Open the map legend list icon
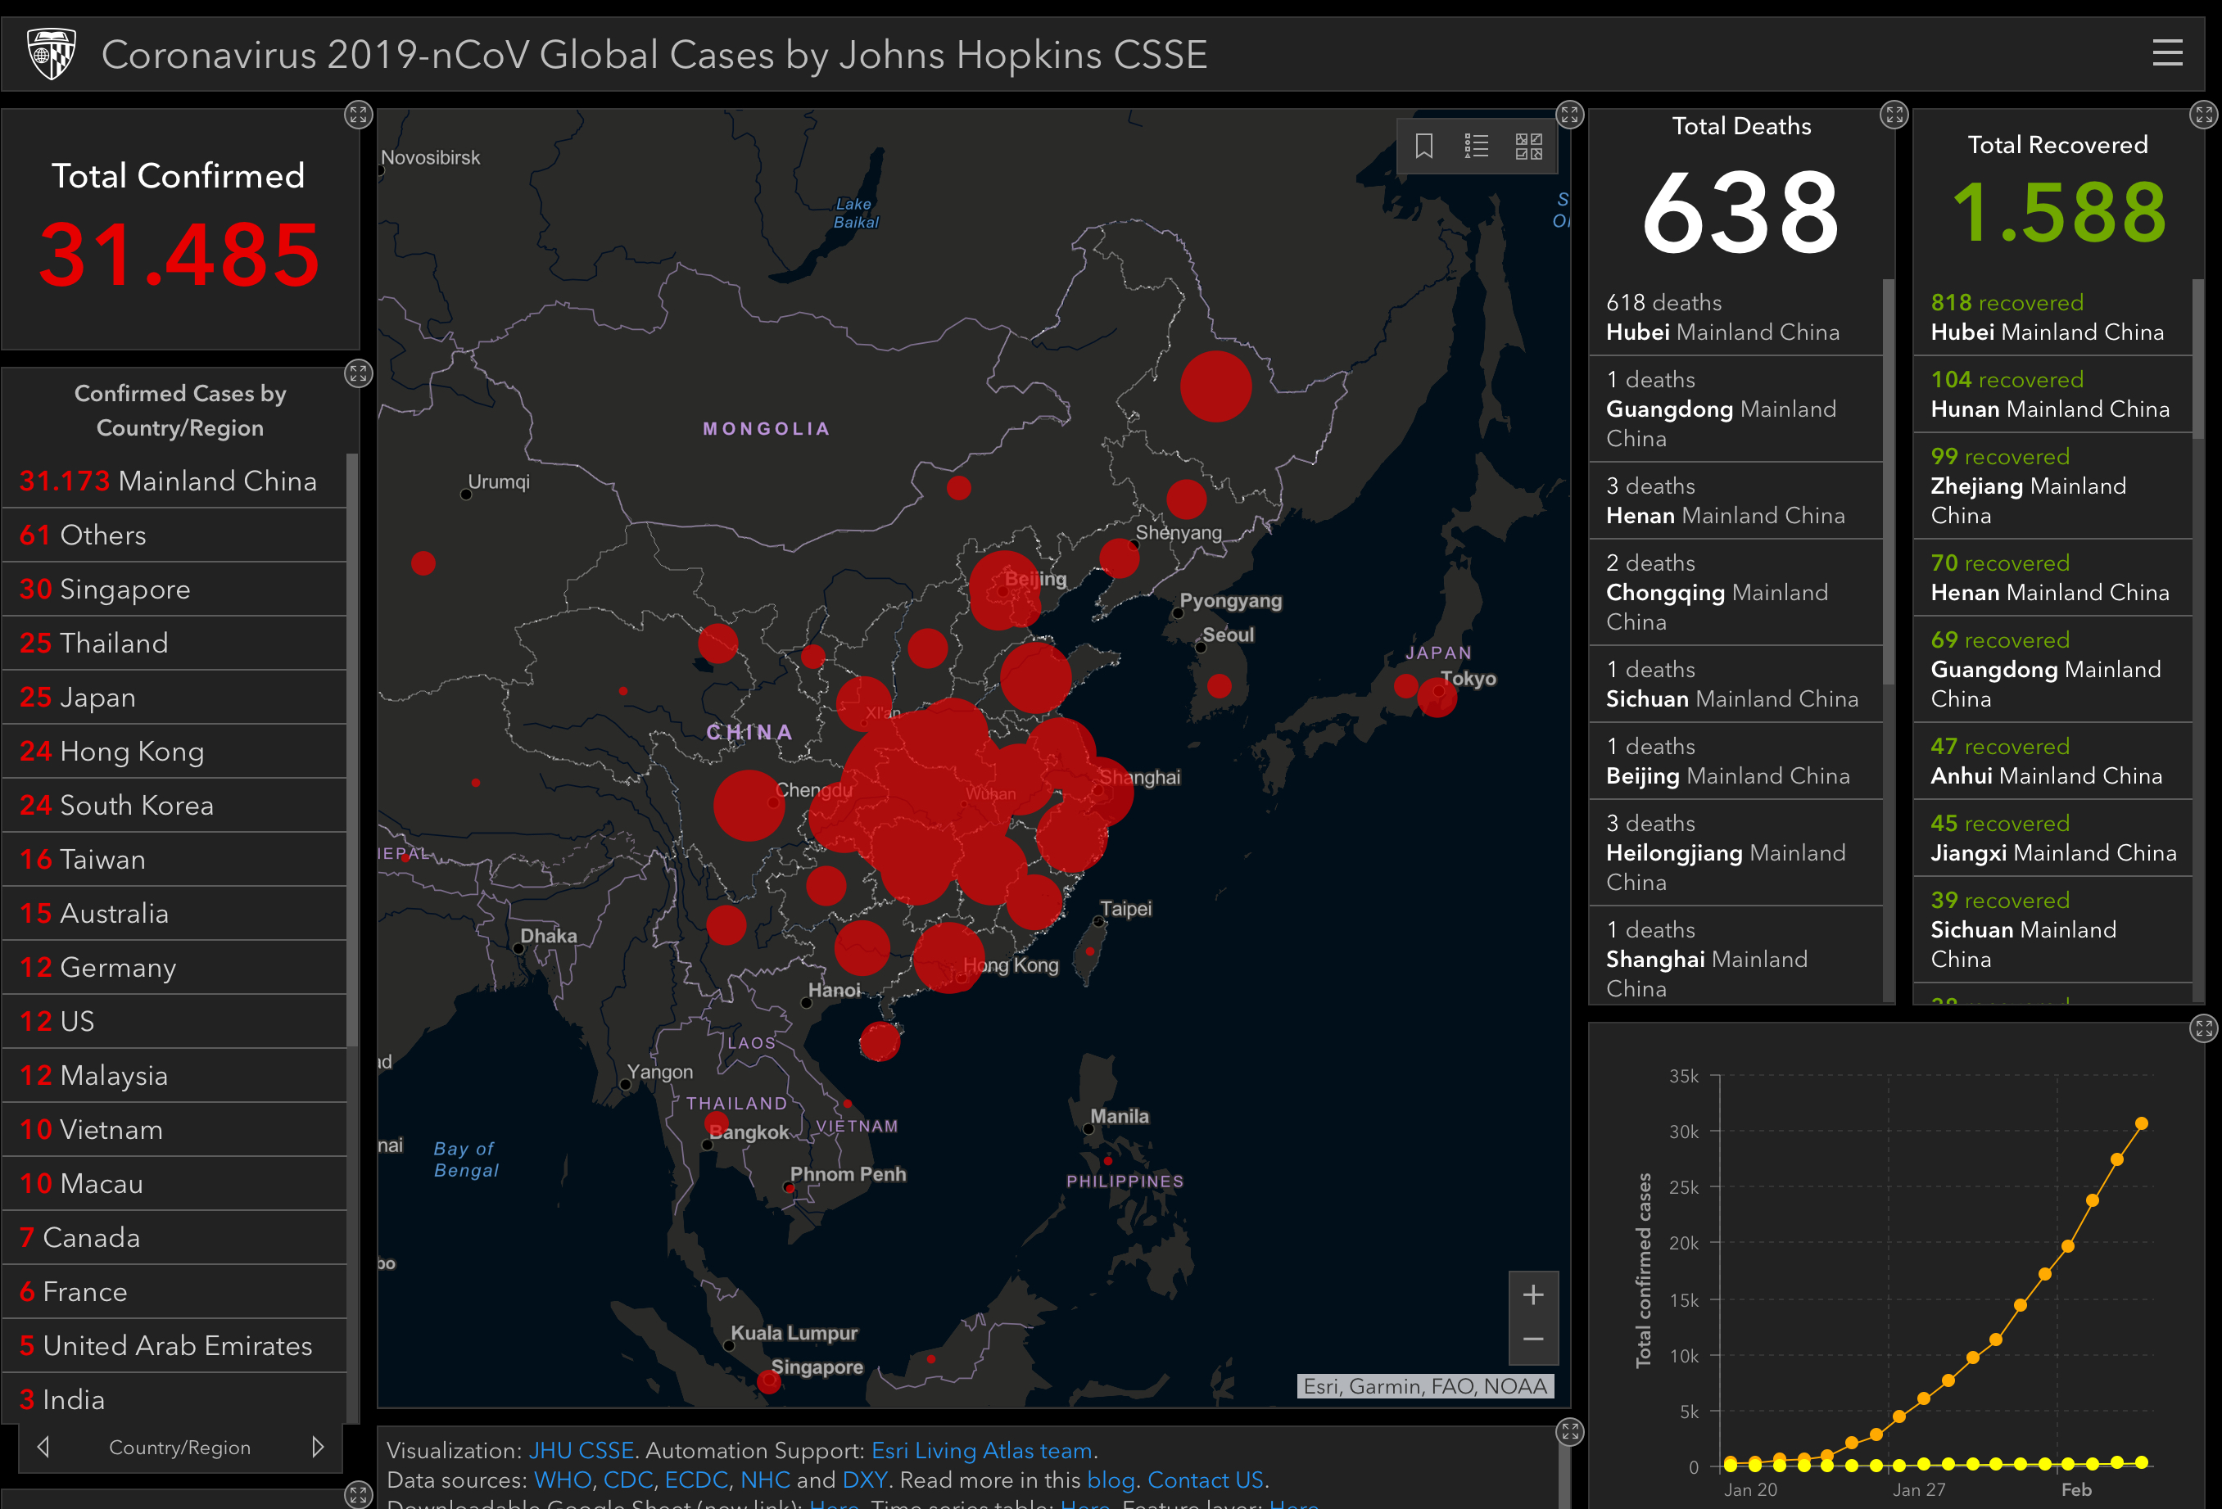2222x1509 pixels. 1476,147
